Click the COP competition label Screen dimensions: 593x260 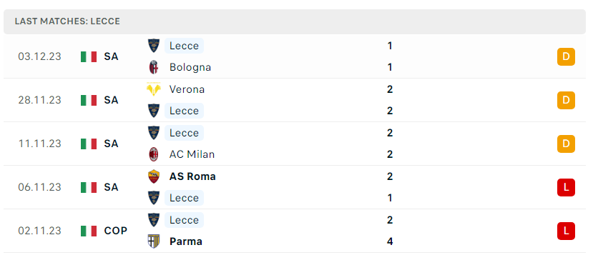(116, 231)
